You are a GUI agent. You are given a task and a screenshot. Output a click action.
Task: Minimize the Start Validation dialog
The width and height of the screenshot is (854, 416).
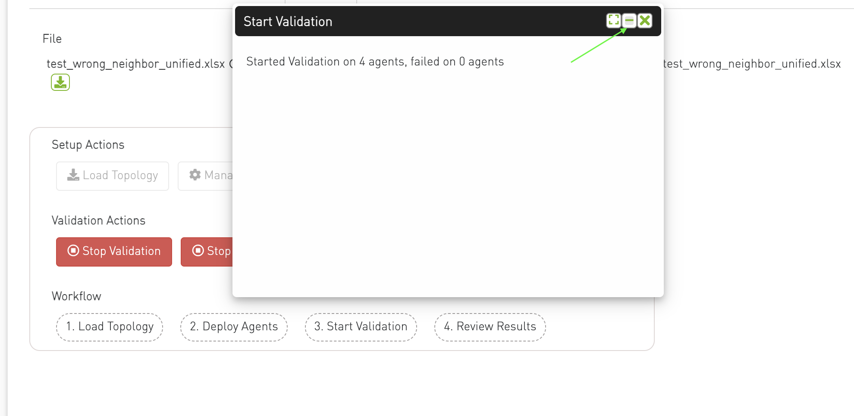pyautogui.click(x=629, y=20)
